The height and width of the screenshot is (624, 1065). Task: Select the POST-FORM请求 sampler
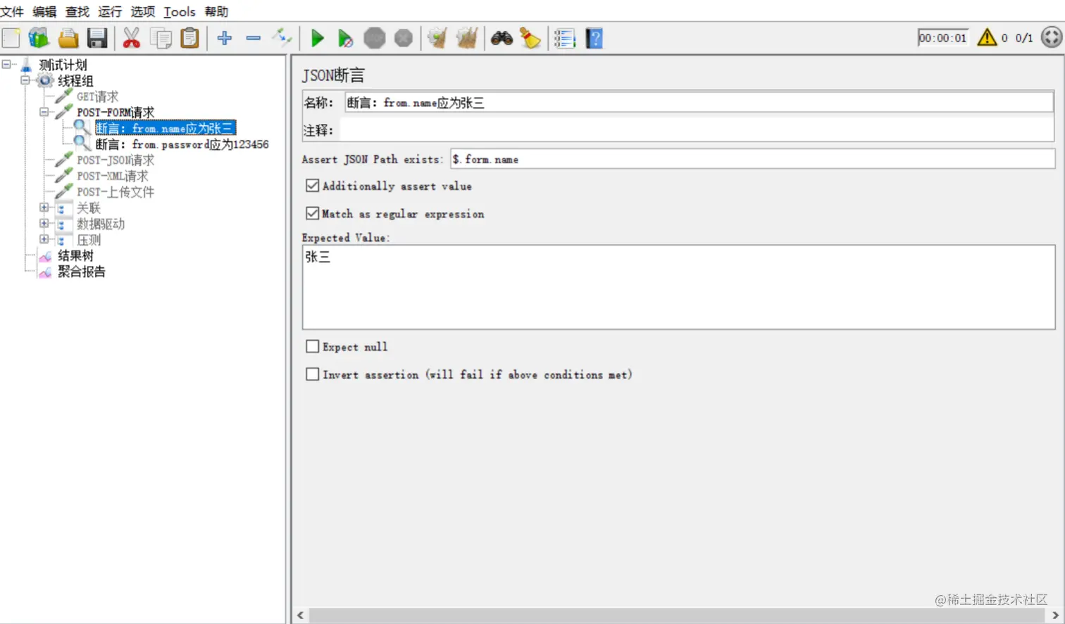(116, 113)
